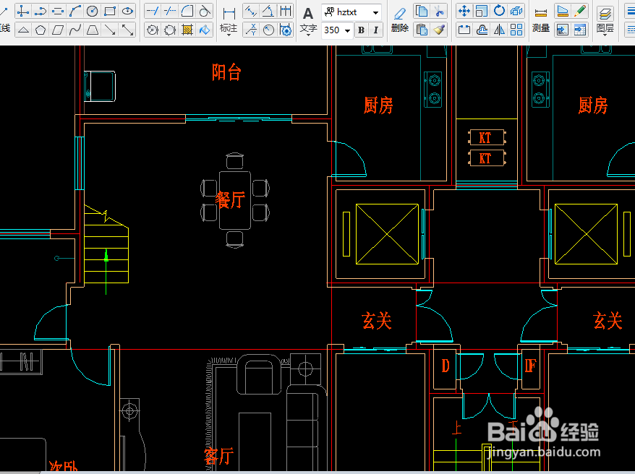Select the circle drawing tool
The image size is (635, 474).
point(93,11)
